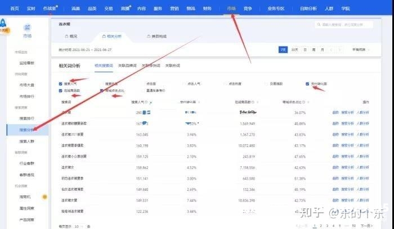
Task: Open 自助分析 in top navigation
Action: 308,8
